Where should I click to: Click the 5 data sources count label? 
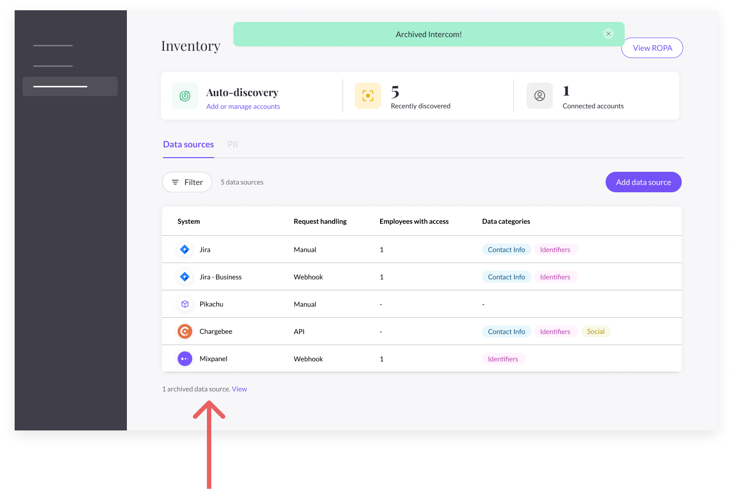(x=242, y=182)
